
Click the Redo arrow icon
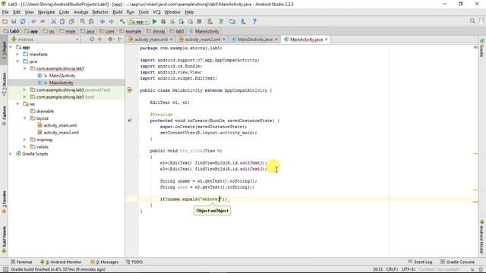pos(43,21)
